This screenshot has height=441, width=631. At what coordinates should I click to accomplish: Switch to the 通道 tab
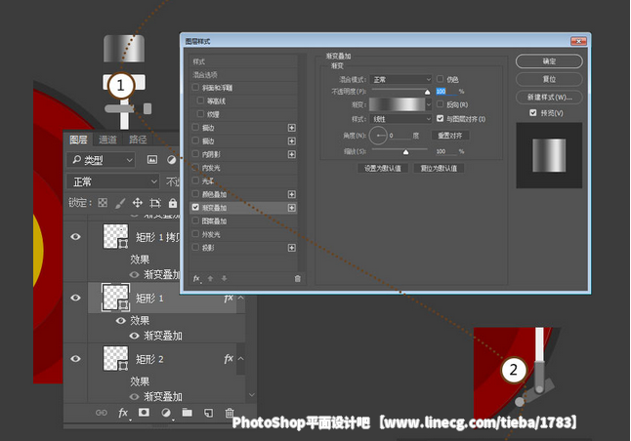(107, 140)
